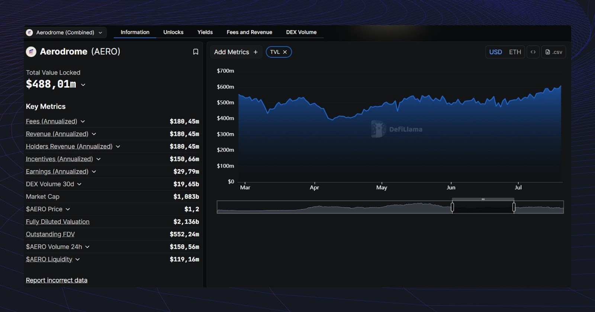This screenshot has width=595, height=312.
Task: Click the top grip of the selected range window
Action: (483, 199)
